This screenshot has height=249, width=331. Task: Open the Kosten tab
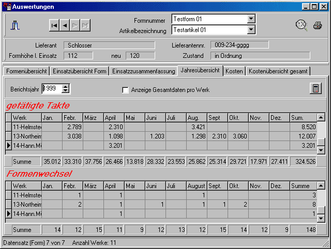(x=234, y=71)
